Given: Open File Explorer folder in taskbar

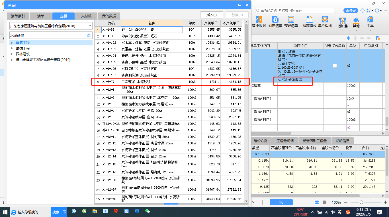Looking at the screenshot, I should pos(95,211).
